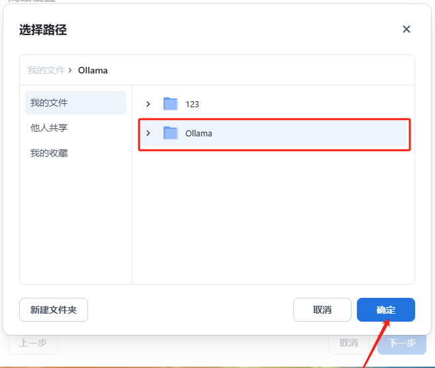
Task: Expand the 123 folder chevron
Action: pos(148,104)
